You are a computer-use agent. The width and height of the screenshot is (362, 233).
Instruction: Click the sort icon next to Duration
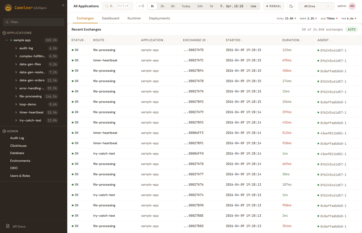coord(301,40)
